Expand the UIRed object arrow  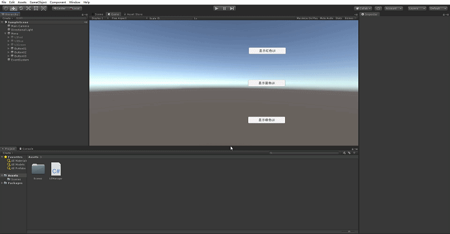click(x=9, y=37)
